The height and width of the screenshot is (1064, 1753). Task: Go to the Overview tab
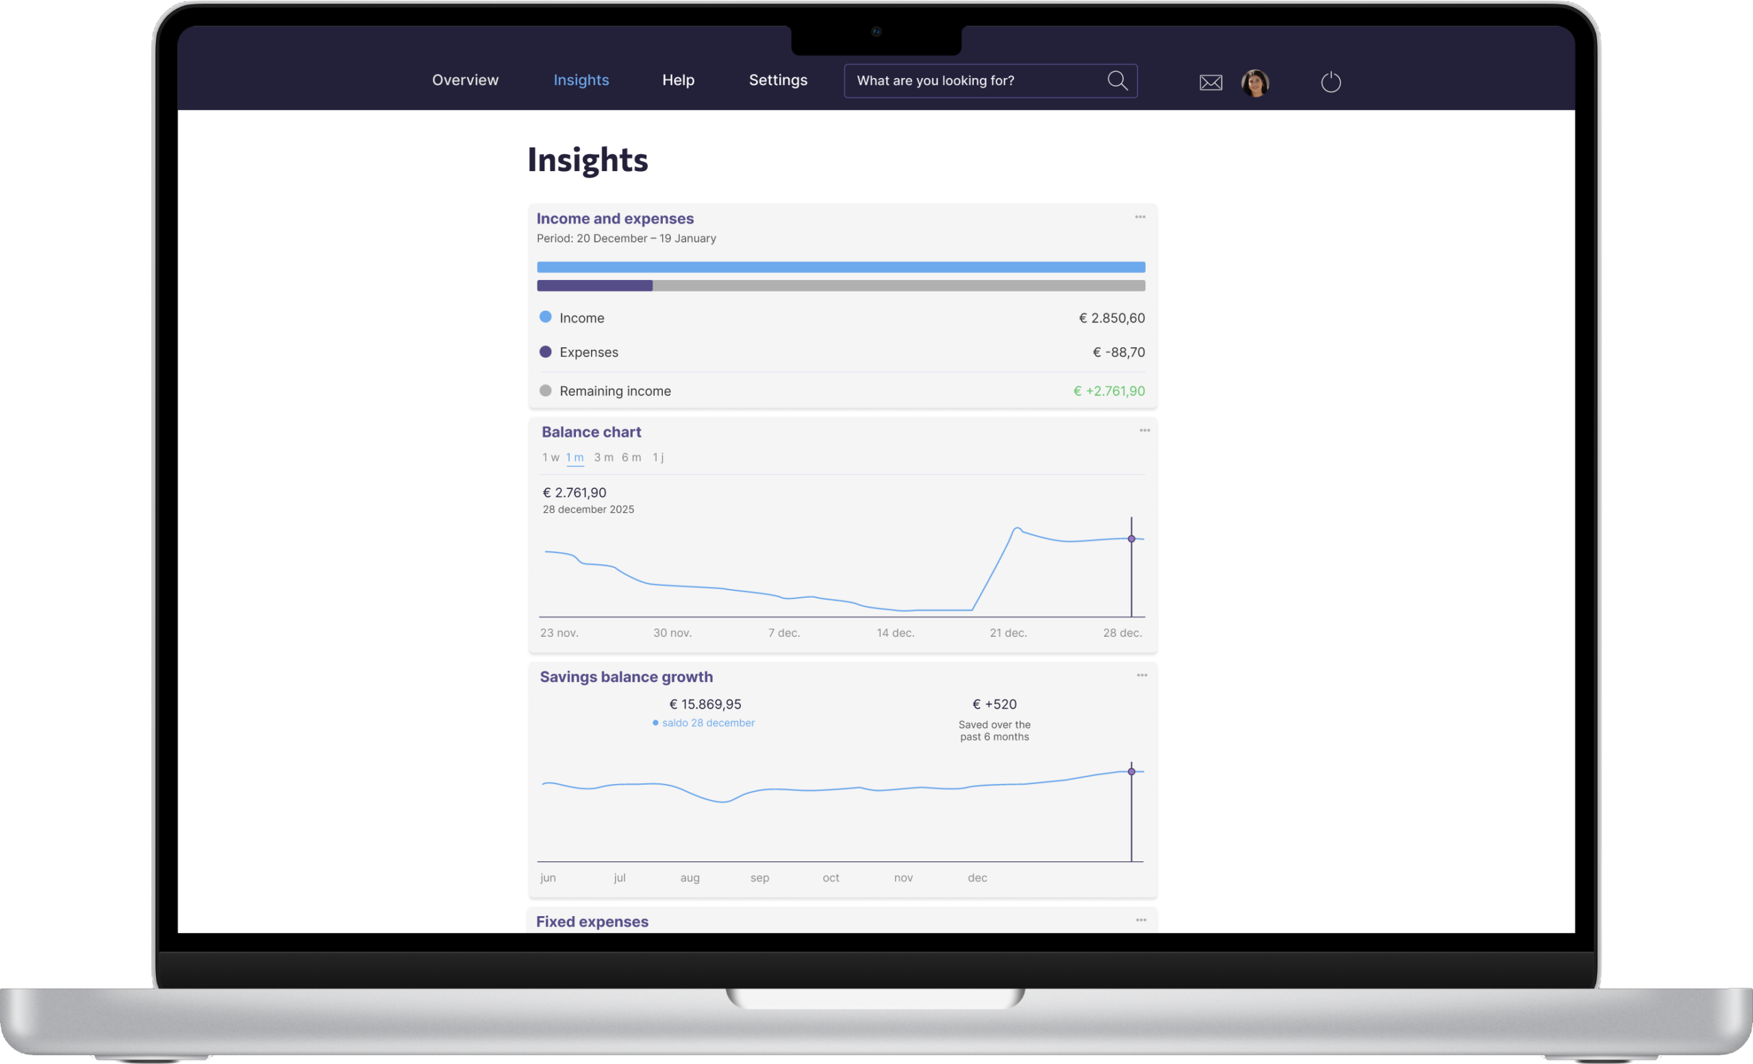[x=465, y=80]
